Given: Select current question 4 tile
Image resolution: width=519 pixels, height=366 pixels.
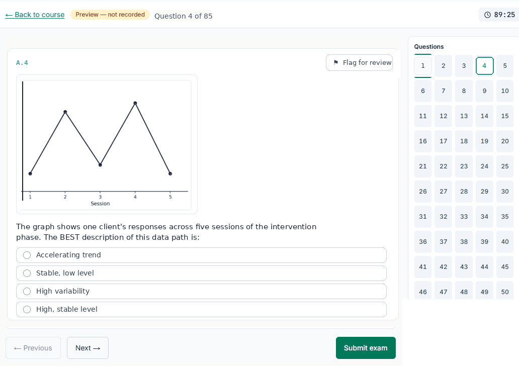Looking at the screenshot, I should tap(485, 66).
